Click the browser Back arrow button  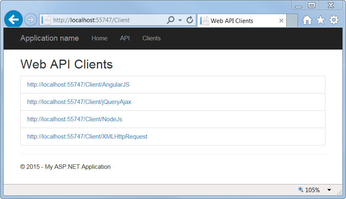(x=13, y=20)
